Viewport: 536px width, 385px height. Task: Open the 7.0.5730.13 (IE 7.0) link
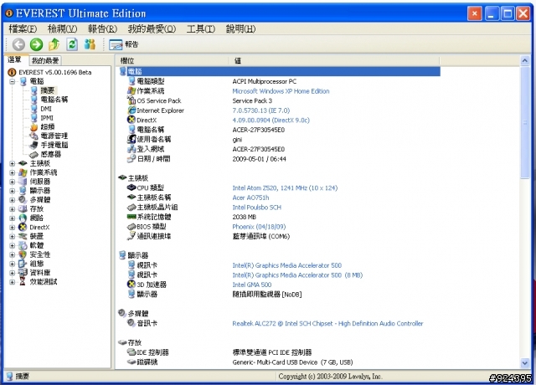(260, 110)
